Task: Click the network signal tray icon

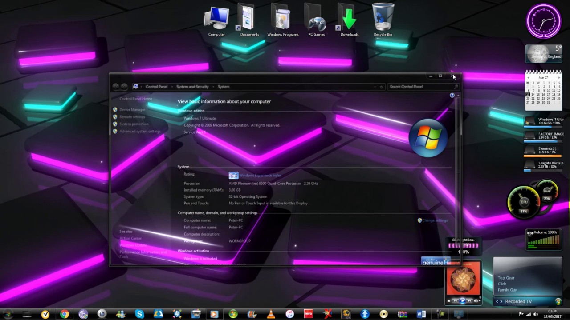Action: (529, 314)
